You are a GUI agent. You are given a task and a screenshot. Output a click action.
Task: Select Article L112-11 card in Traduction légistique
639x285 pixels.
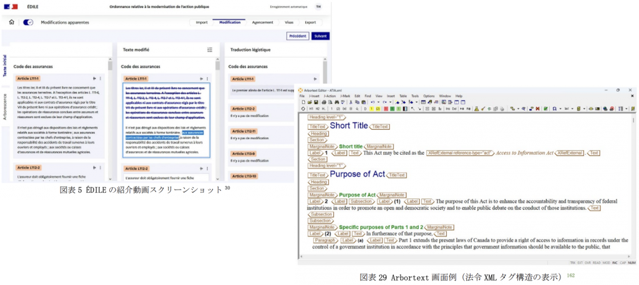261,135
